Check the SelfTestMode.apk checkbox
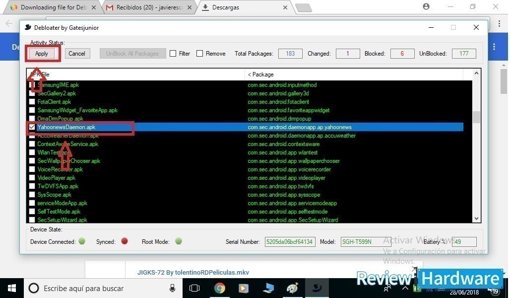The image size is (510, 298). point(32,212)
